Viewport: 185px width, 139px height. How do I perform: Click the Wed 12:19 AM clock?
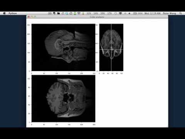152,14
